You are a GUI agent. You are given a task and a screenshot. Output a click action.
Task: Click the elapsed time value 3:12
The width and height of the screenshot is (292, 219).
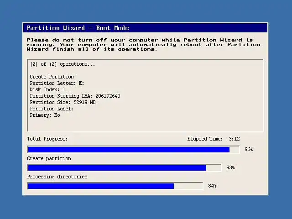click(x=234, y=139)
